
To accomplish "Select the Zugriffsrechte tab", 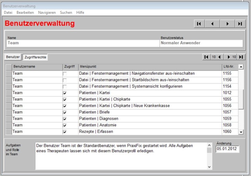I will pos(35,57).
